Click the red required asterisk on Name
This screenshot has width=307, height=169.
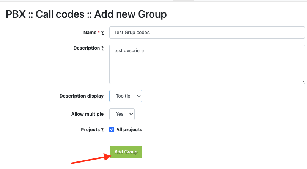99,33
